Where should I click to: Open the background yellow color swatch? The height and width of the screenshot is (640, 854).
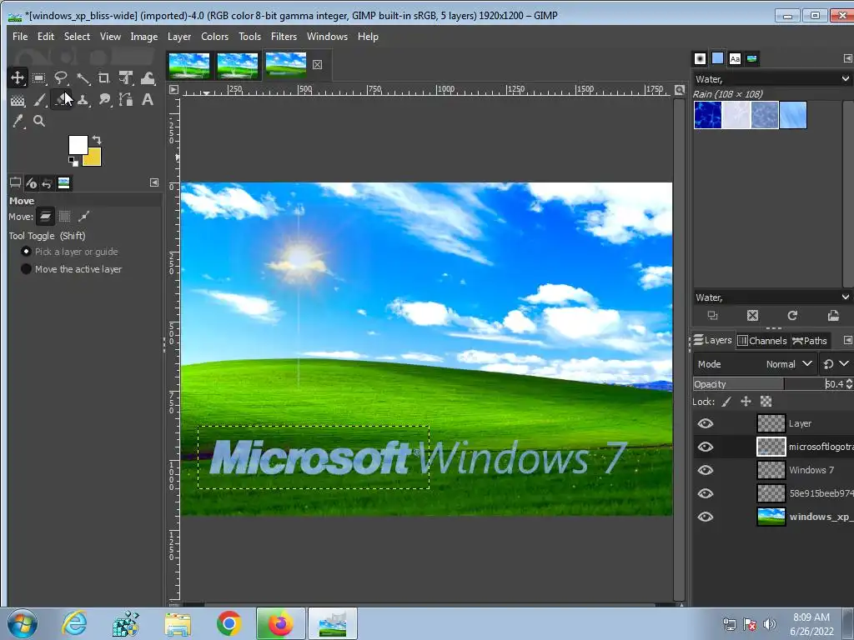[94, 159]
